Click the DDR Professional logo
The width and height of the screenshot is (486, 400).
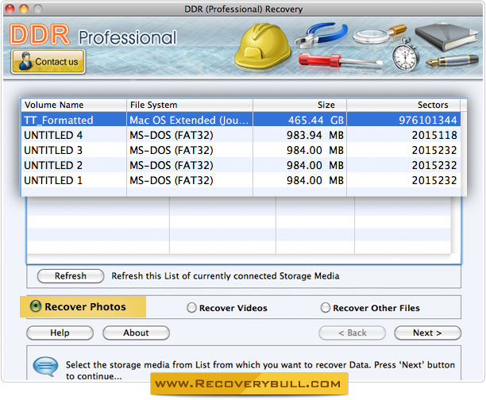93,35
